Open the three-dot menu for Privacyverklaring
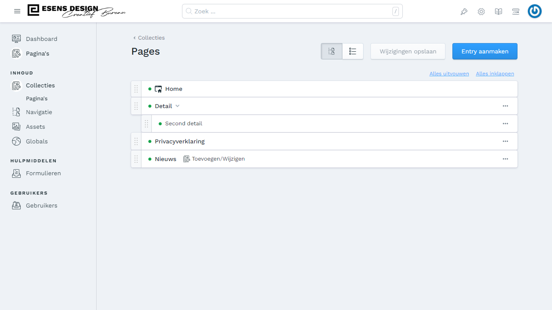 505,141
